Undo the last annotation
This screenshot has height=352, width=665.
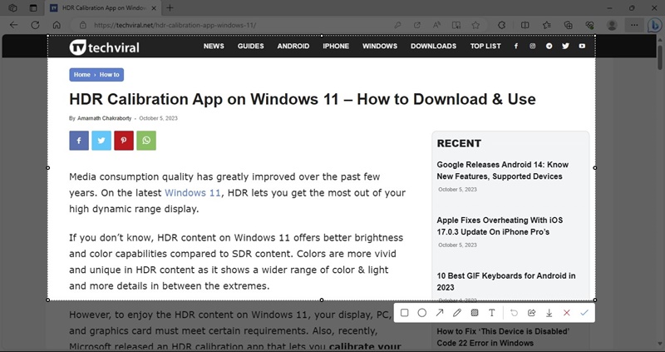pos(514,313)
